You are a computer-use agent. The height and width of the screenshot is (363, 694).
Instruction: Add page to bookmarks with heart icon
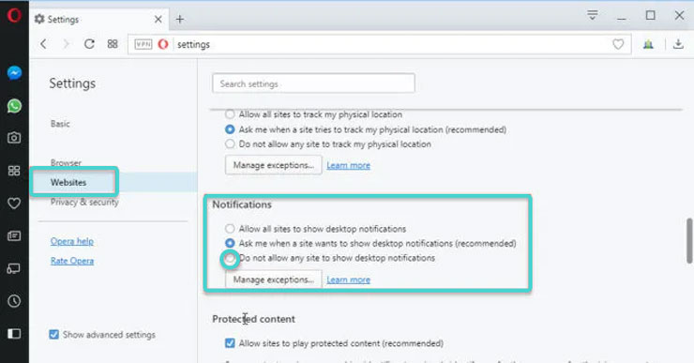tap(618, 44)
